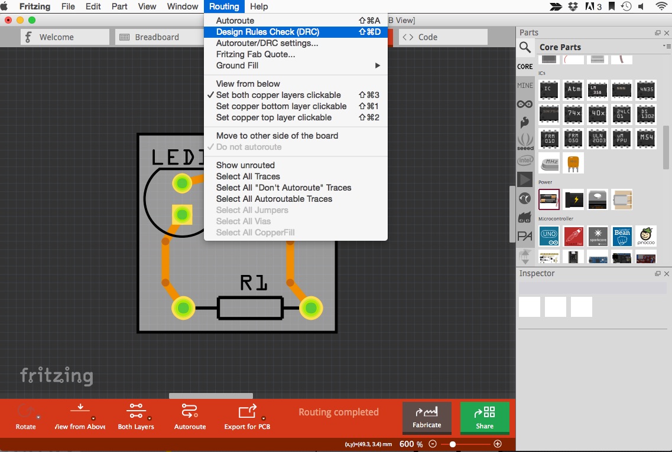Screen dimensions: 672x452
Task: Open the Part menu
Action: (119, 6)
